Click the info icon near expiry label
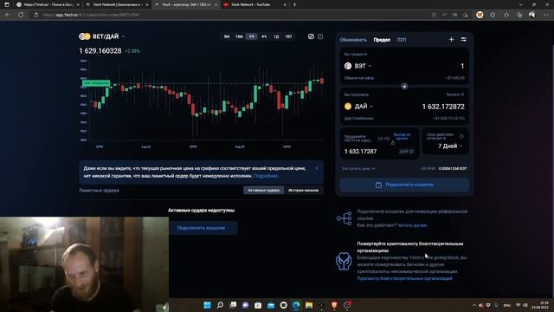Image resolution: width=554 pixels, height=312 pixels. click(x=461, y=136)
